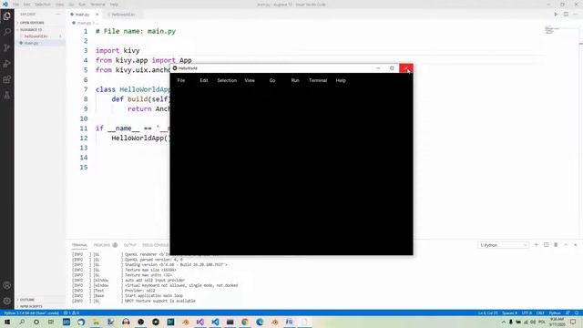Expand Outline section
This screenshot has height=328, width=583.
pos(26,300)
